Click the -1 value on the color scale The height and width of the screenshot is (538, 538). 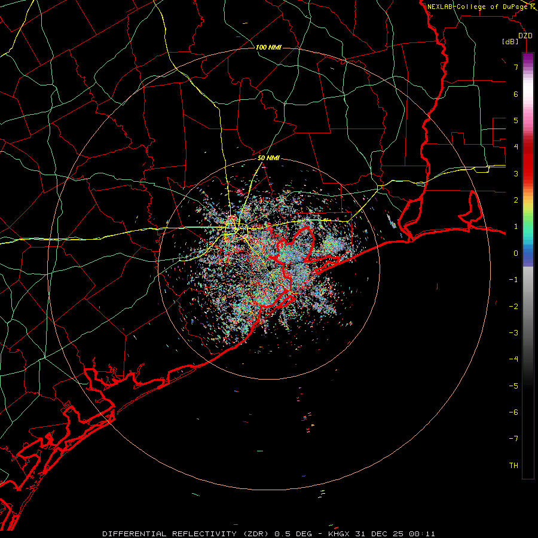[513, 280]
